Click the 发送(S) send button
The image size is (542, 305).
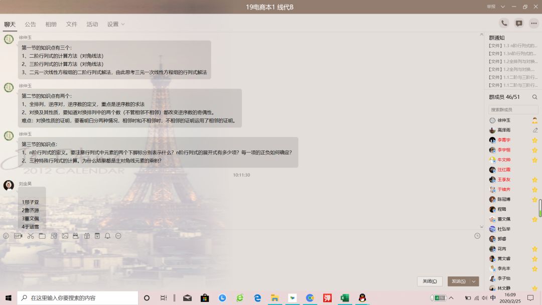pyautogui.click(x=459, y=281)
